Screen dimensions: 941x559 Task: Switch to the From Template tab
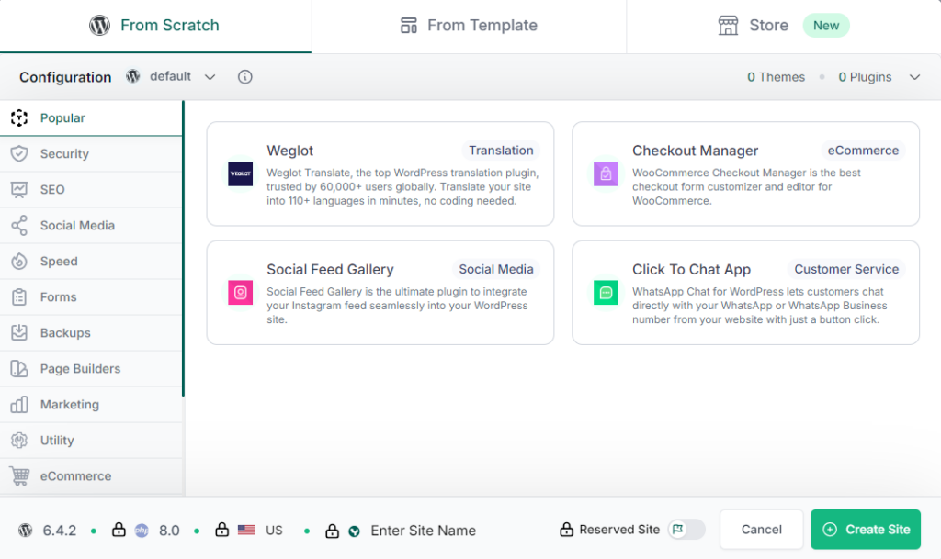469,26
